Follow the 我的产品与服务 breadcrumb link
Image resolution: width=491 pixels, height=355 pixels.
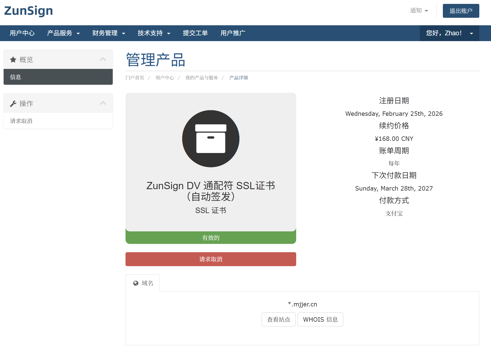tap(202, 78)
